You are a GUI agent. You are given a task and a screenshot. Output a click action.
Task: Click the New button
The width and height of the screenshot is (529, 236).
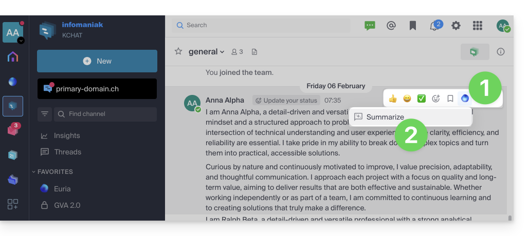tap(97, 61)
